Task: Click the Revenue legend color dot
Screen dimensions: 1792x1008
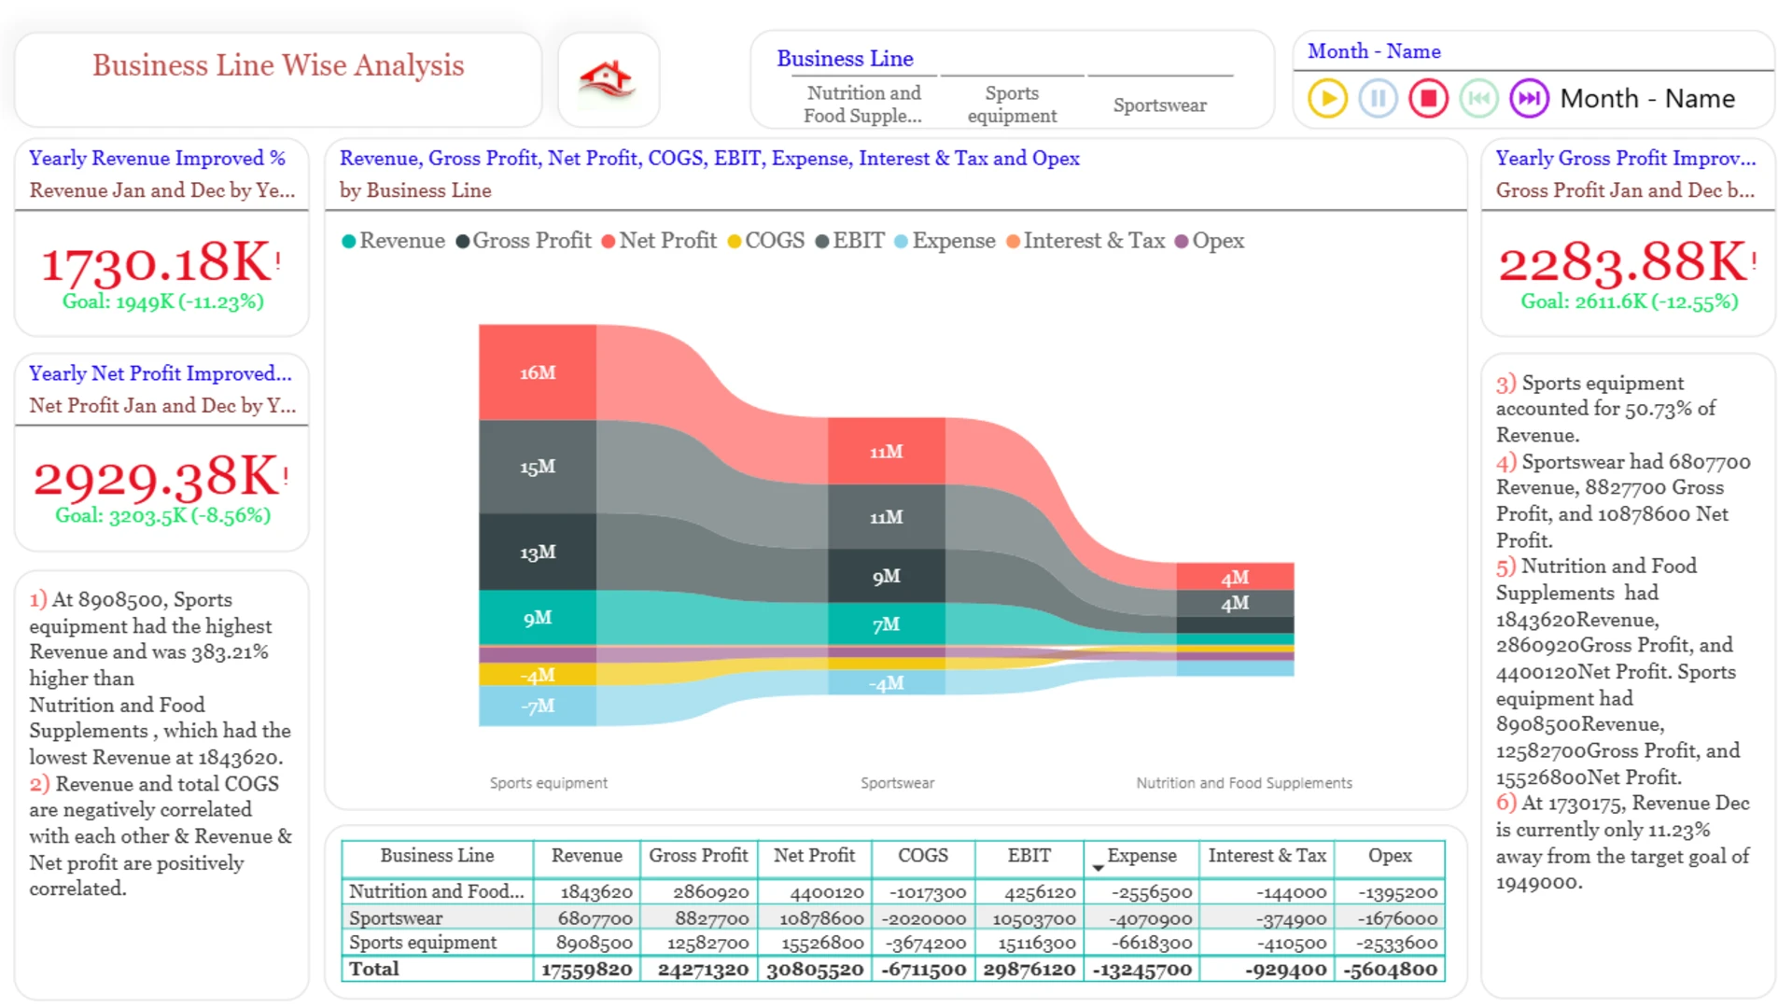Action: coord(349,241)
